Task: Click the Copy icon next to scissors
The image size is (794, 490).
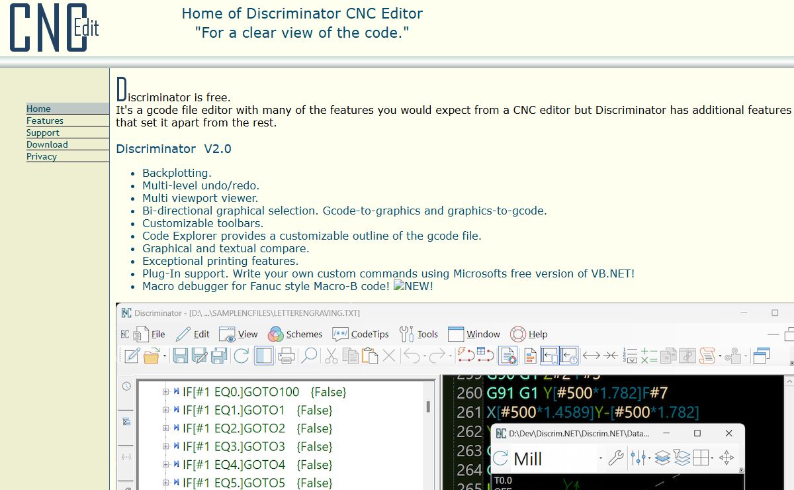Action: click(x=351, y=356)
